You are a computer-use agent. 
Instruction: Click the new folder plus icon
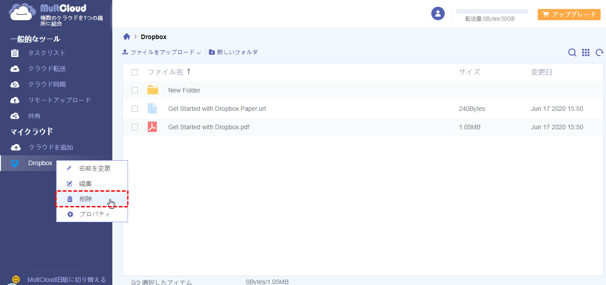click(212, 53)
